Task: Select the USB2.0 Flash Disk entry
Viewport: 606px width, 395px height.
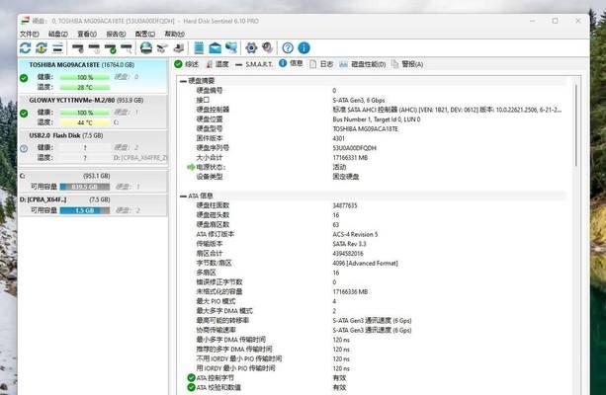Action: click(x=93, y=147)
